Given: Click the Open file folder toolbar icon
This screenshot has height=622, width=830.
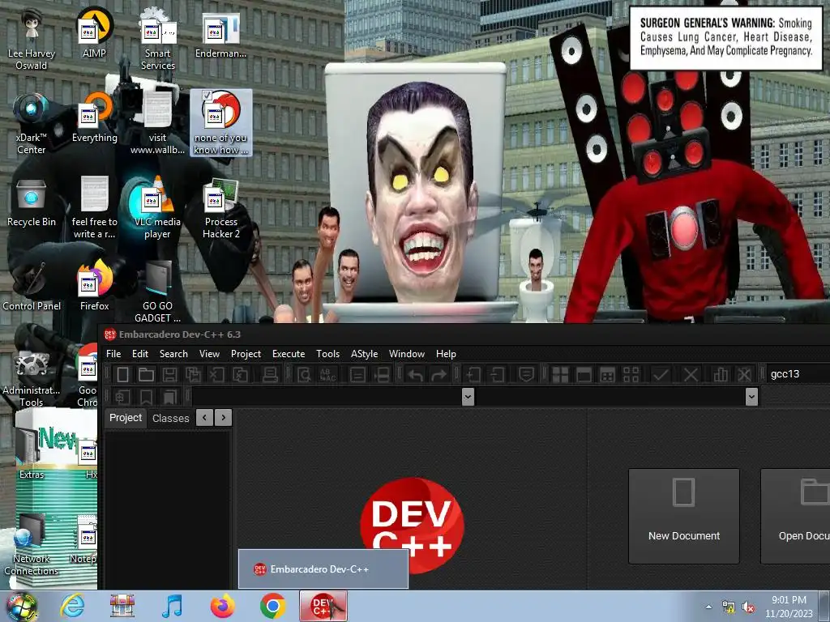Looking at the screenshot, I should click(146, 374).
